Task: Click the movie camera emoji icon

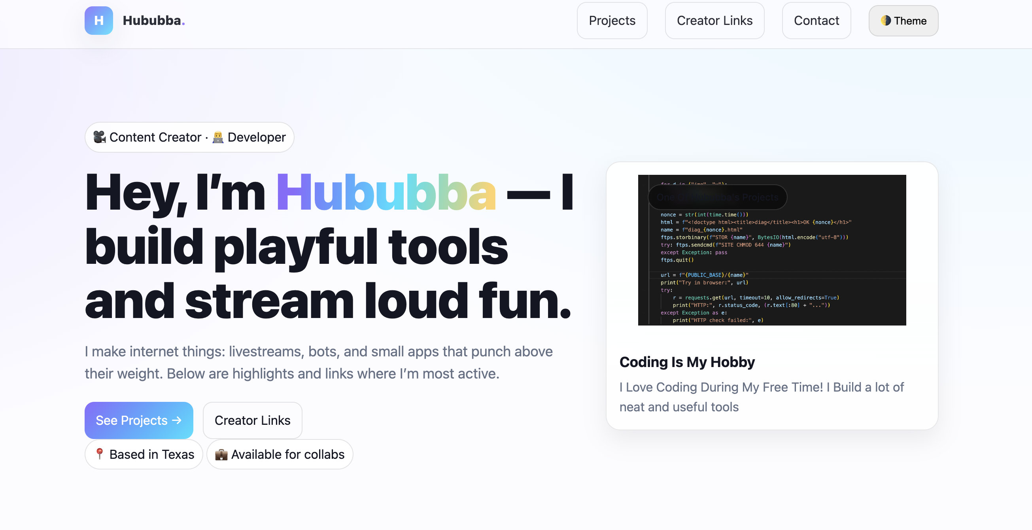Action: click(99, 137)
